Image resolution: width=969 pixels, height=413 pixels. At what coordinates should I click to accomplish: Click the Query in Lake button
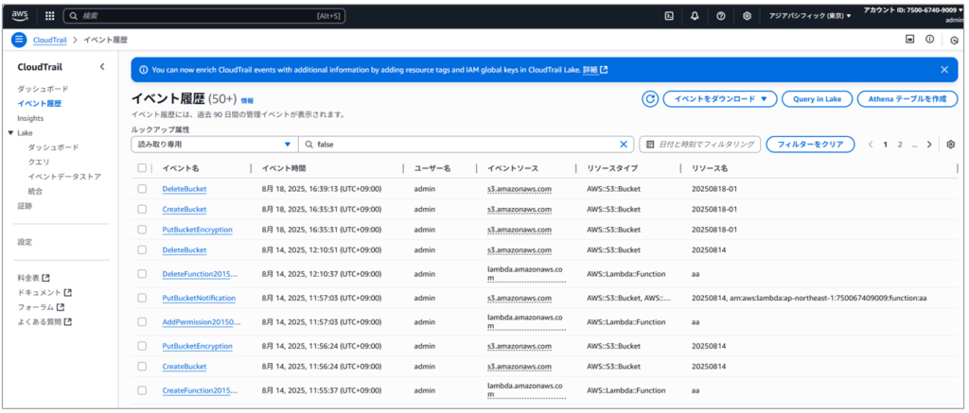coord(817,99)
